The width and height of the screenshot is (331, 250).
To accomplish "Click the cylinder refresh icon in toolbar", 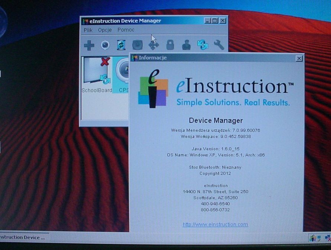I will [x=121, y=45].
